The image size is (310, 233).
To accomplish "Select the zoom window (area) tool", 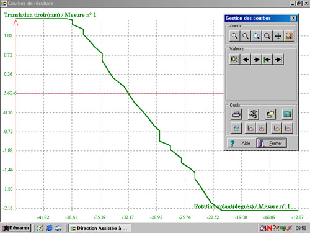I will coord(257,36).
